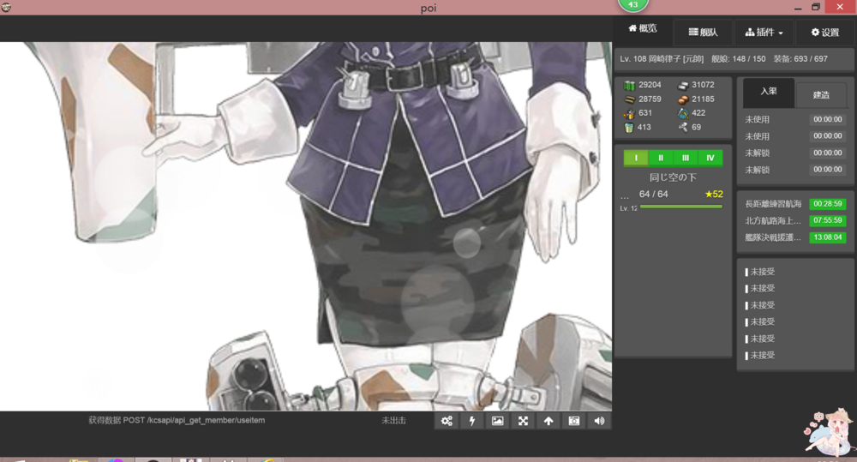Click the 13:08:04 expedition timer
The image size is (857, 462).
coord(828,237)
